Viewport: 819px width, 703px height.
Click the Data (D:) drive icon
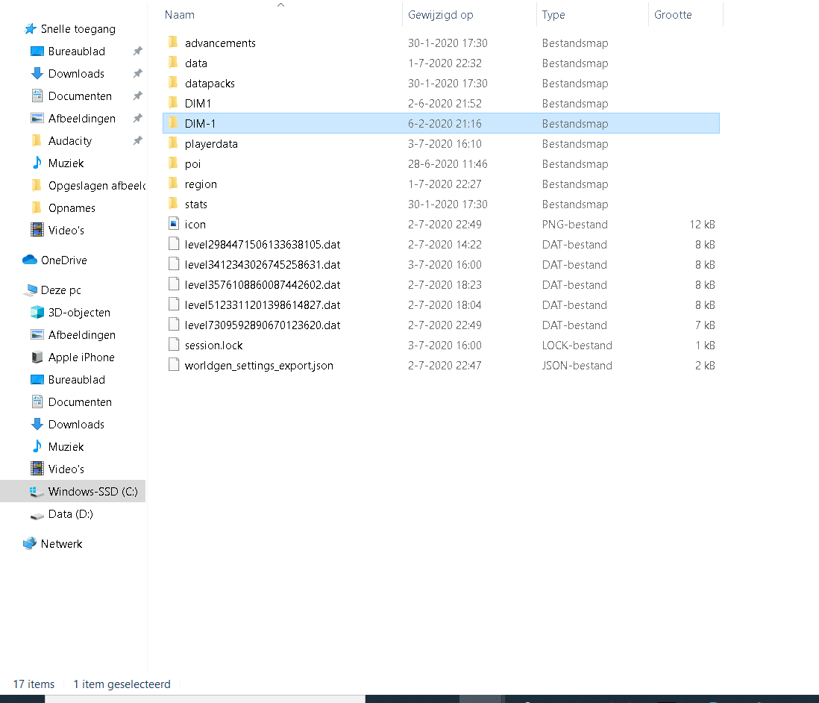(37, 515)
